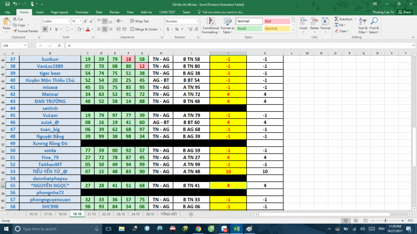Click the Windows Start button

[6, 229]
